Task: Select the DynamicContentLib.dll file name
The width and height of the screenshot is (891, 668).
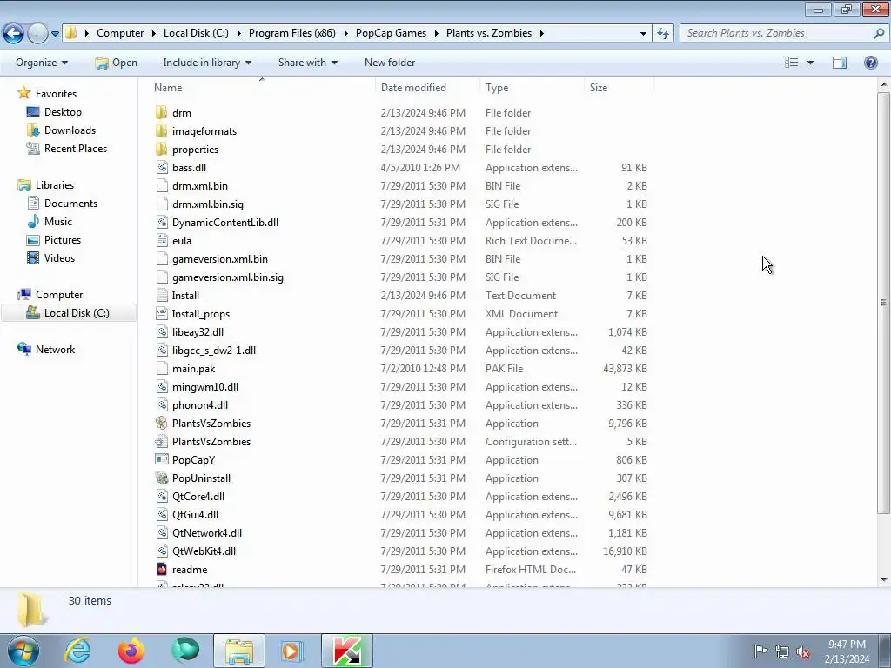Action: click(225, 222)
